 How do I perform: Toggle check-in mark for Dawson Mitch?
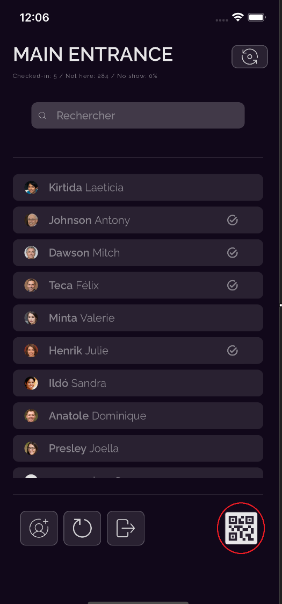tap(233, 253)
